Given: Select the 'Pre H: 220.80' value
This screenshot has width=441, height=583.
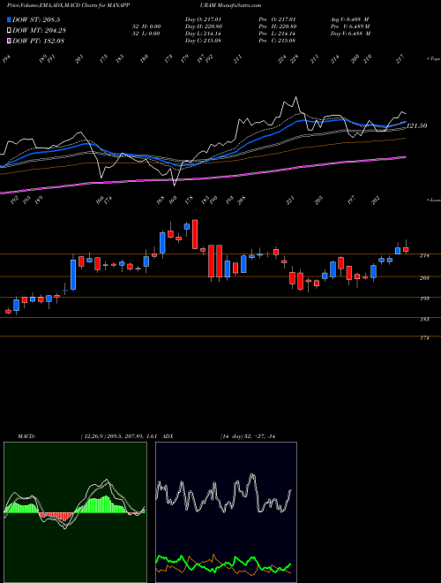Looking at the screenshot, I should click(278, 26).
